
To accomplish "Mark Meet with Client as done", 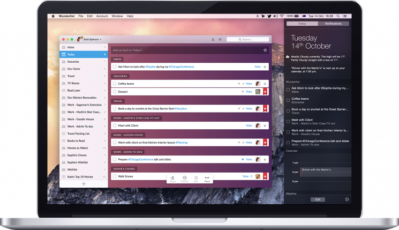I will coord(115,125).
